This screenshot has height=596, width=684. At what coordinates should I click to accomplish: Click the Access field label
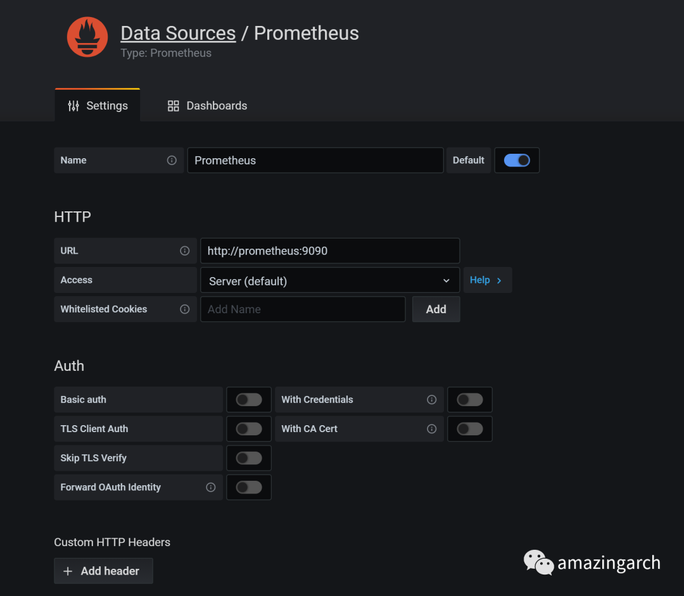[x=77, y=280]
